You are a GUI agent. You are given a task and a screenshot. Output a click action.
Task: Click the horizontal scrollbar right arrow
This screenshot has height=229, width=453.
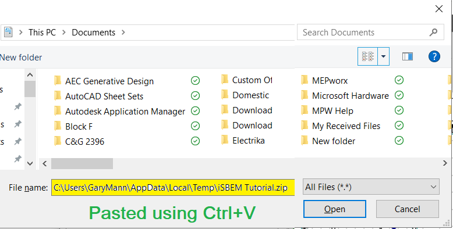click(x=445, y=163)
